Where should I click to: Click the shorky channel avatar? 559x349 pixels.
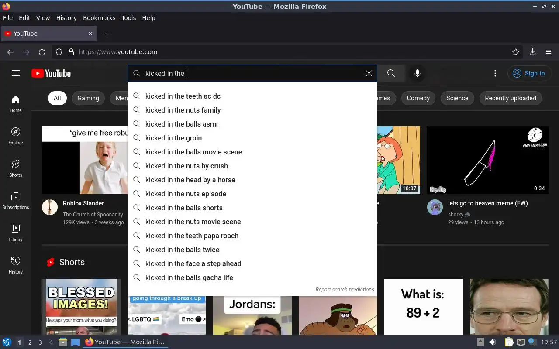(x=435, y=207)
